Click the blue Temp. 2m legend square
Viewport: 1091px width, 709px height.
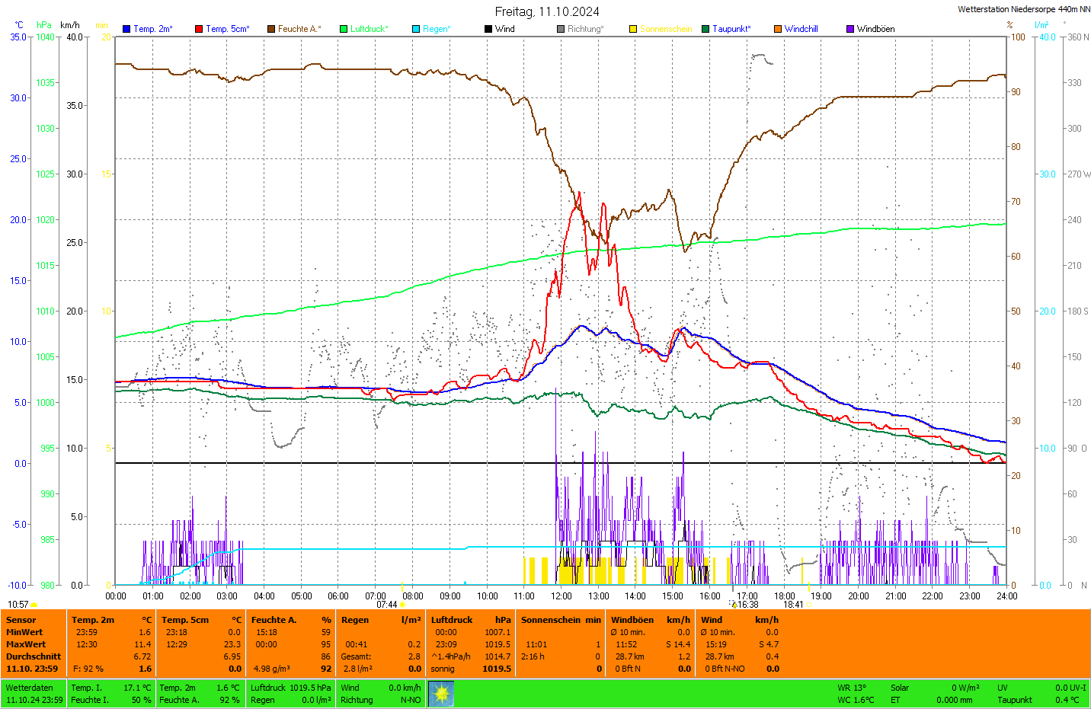pos(126,29)
